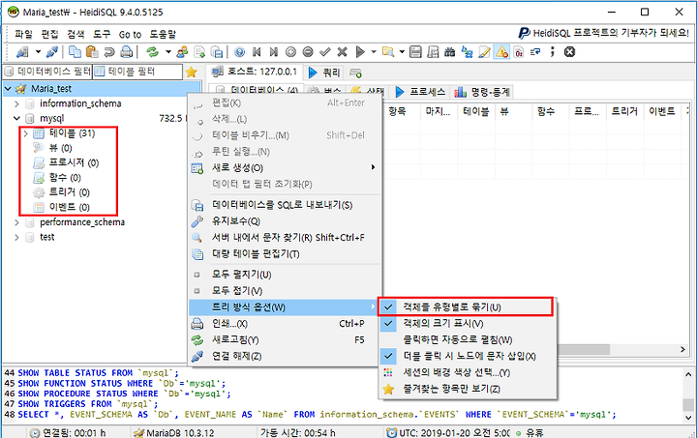The width and height of the screenshot is (697, 438).
Task: Expand the 테이블 (31) group
Action: [26, 133]
